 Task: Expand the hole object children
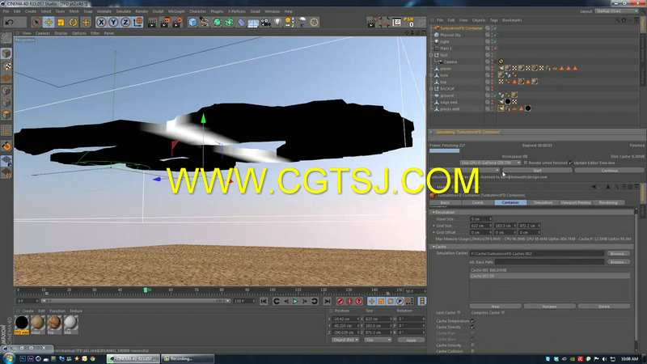pos(431,75)
